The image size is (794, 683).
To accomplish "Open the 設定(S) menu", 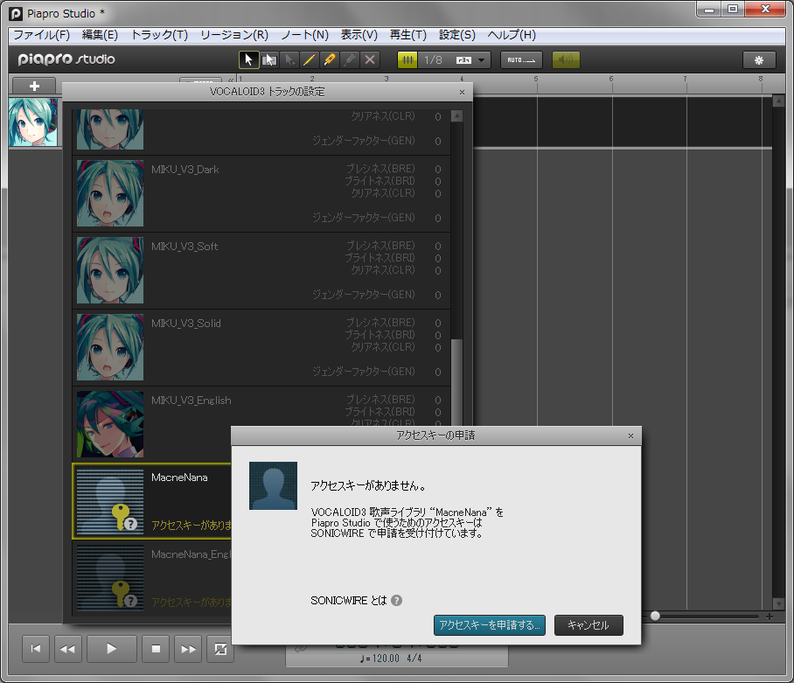I will point(457,34).
